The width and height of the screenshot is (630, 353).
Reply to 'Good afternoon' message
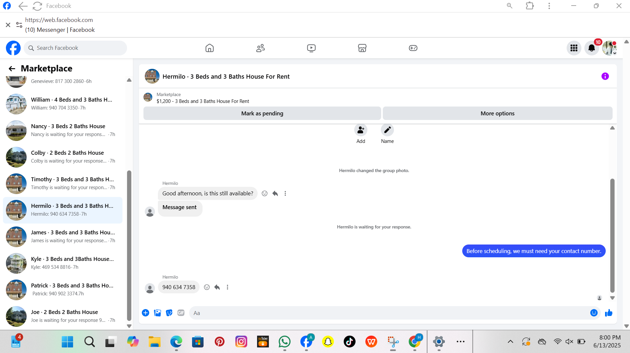click(275, 193)
